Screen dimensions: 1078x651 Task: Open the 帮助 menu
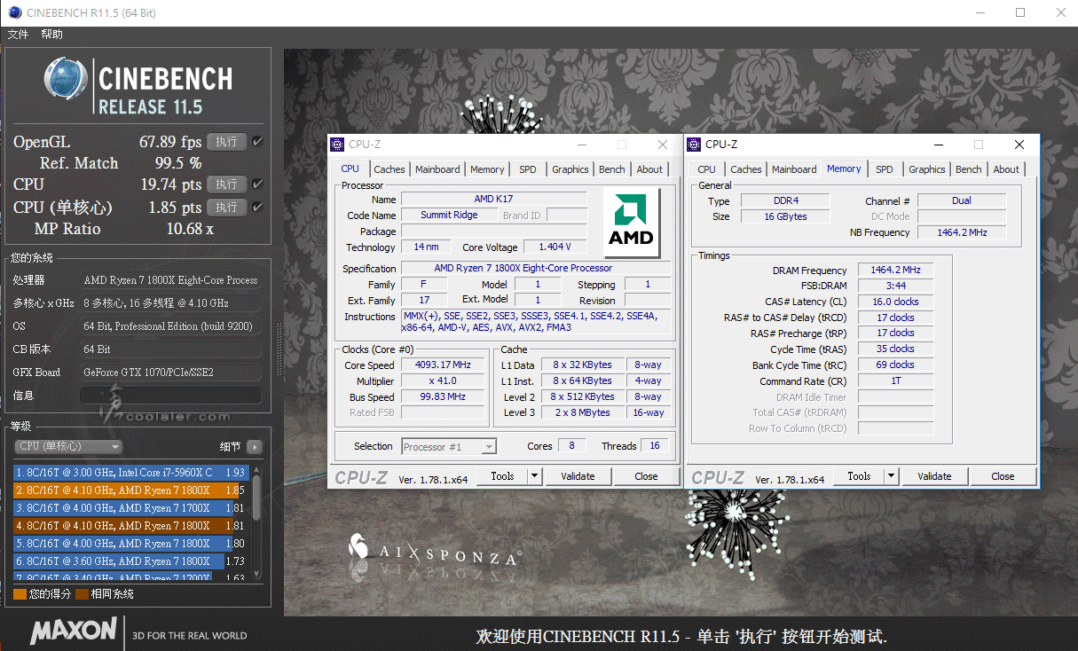point(51,35)
